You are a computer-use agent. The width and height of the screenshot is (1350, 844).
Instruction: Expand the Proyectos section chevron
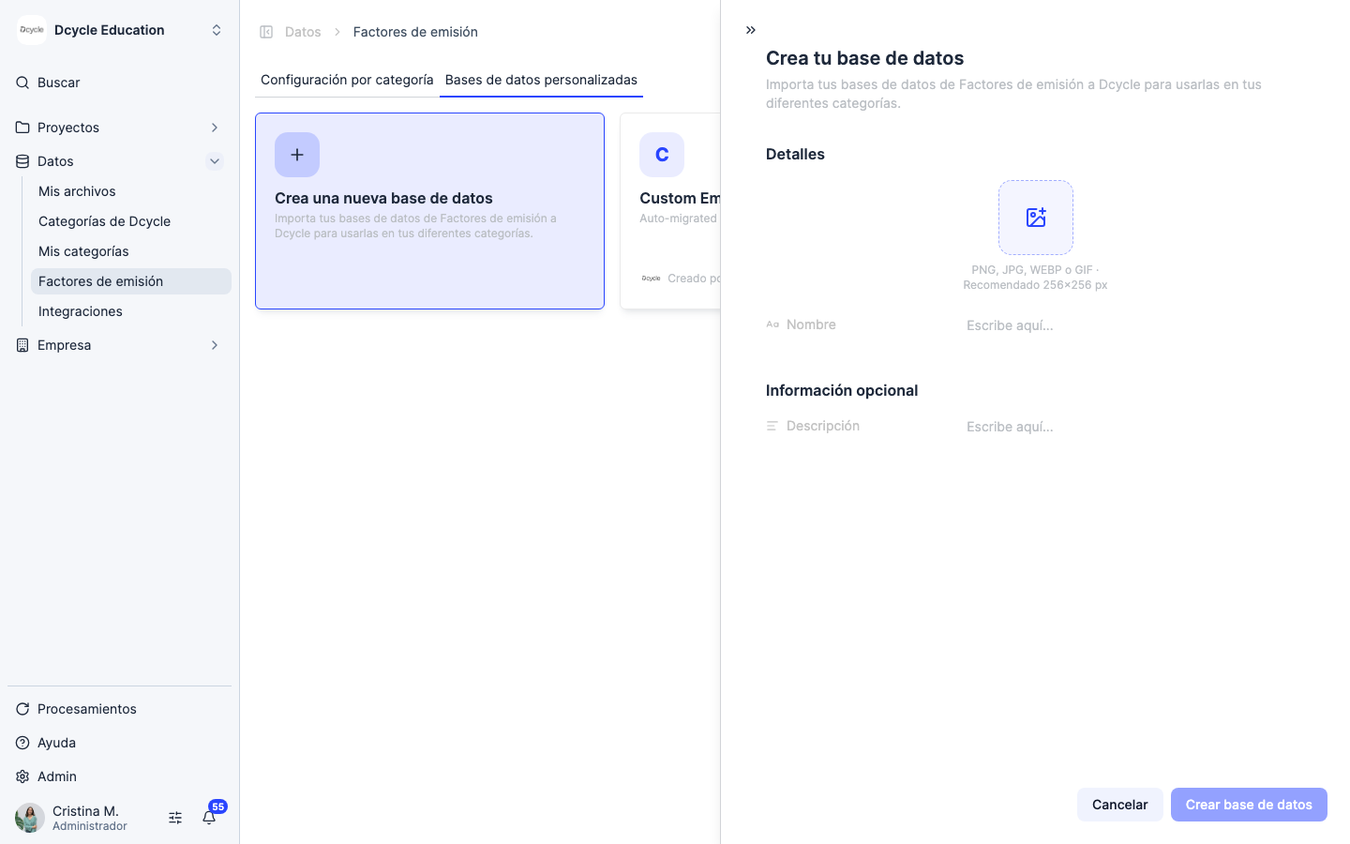click(215, 128)
